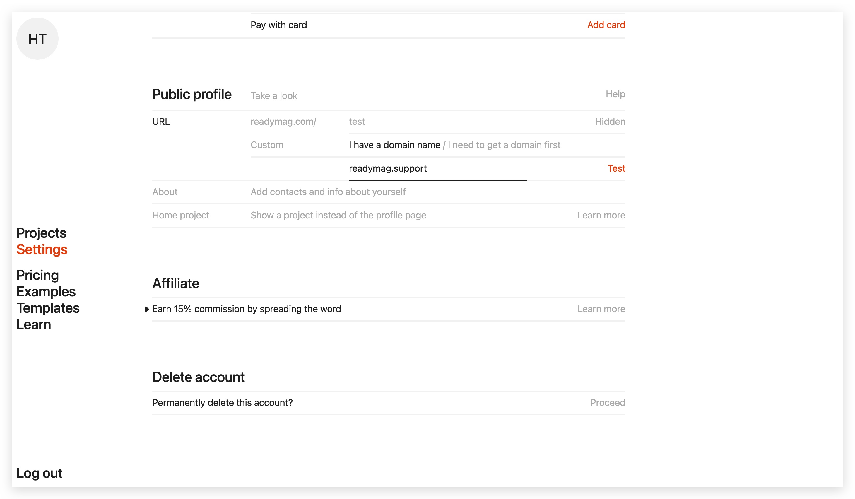The height and width of the screenshot is (499, 855).
Task: Select 'I have a domain name' option
Action: coord(394,145)
